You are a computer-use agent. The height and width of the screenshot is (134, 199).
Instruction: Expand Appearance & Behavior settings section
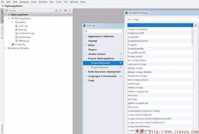pos(86,36)
